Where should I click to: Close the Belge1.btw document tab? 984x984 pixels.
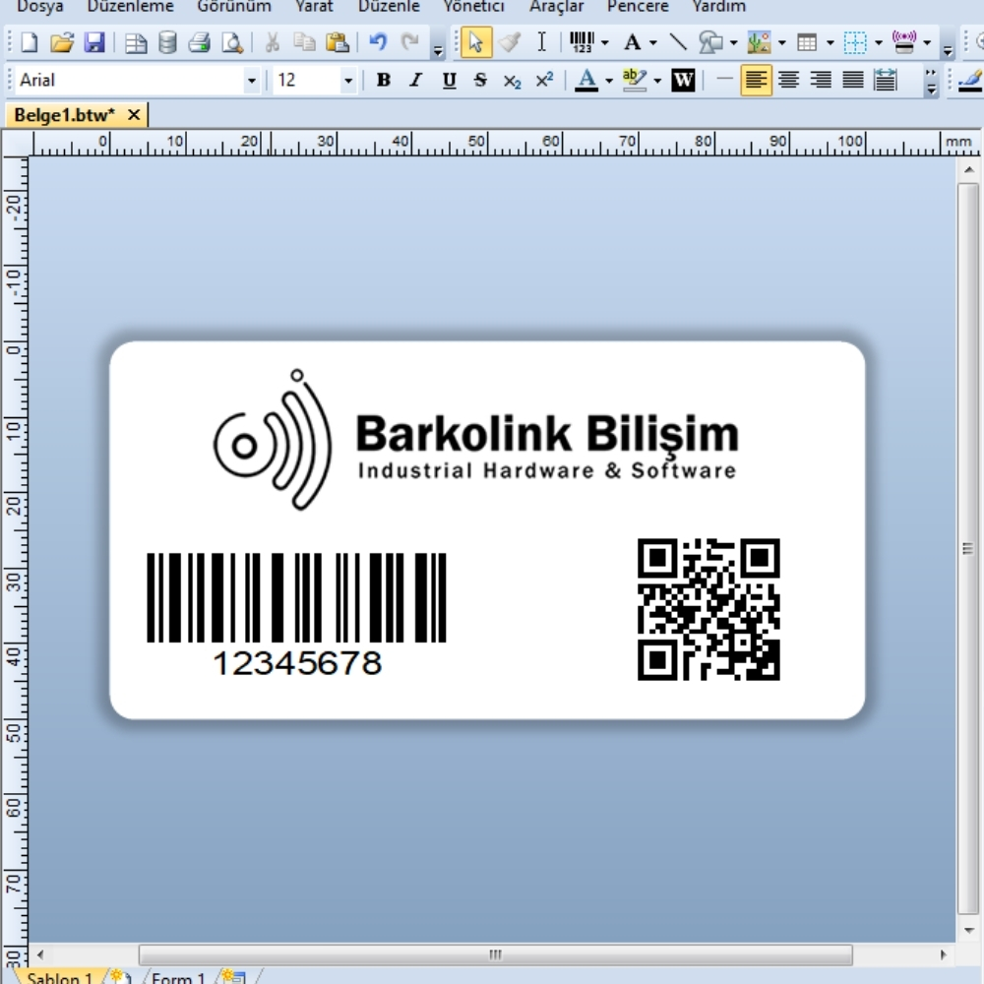pos(134,115)
